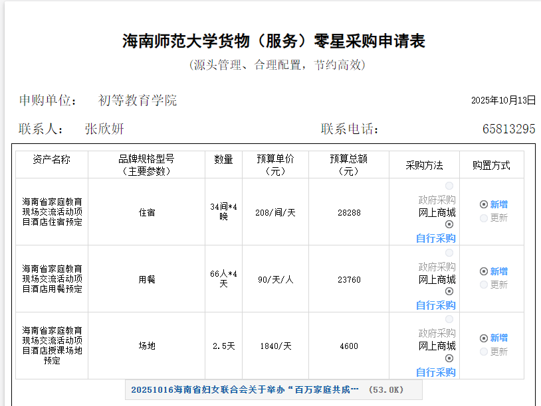Viewport: 541px width, 406px height.
Task: Set 场地 row purchase type to 更新
Action: [x=484, y=352]
